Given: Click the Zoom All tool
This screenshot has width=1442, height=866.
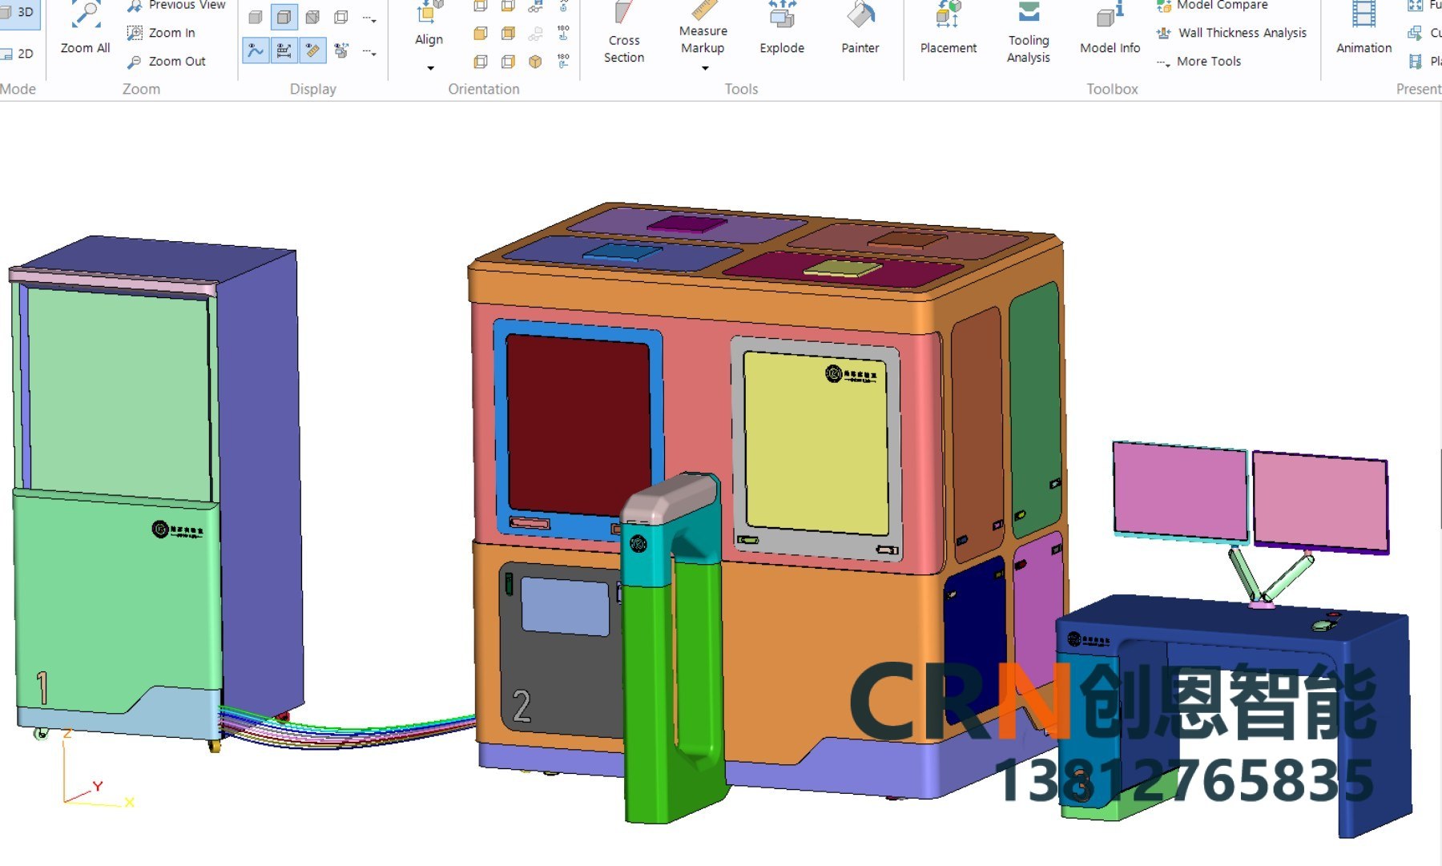Looking at the screenshot, I should tap(85, 29).
